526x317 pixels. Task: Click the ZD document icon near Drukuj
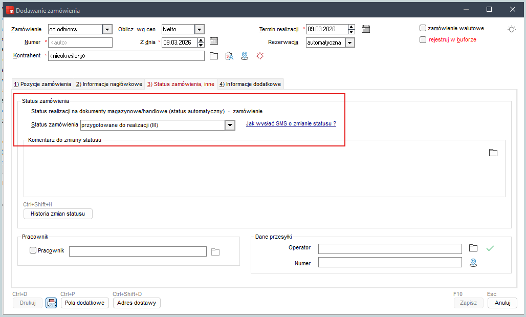[x=52, y=303]
